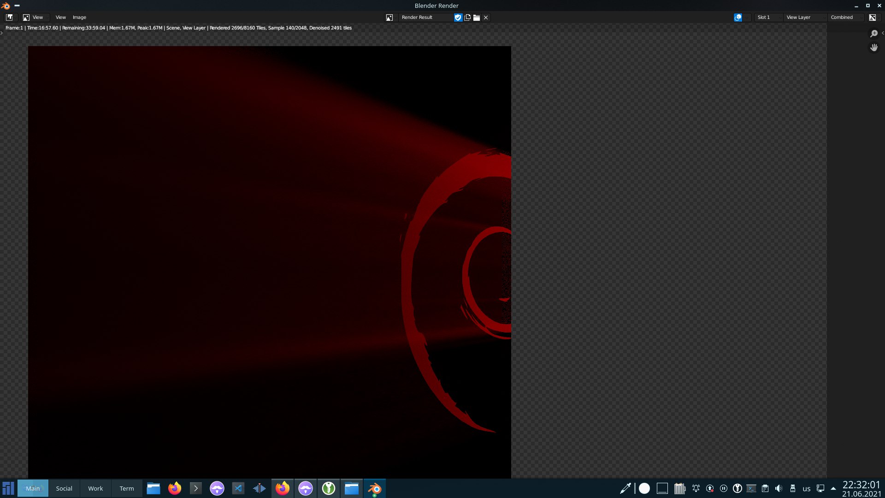Switch to the Social virtual desktop
The height and width of the screenshot is (498, 885).
[64, 488]
